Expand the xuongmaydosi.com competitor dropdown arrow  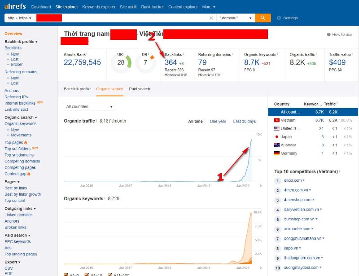pos(320,267)
